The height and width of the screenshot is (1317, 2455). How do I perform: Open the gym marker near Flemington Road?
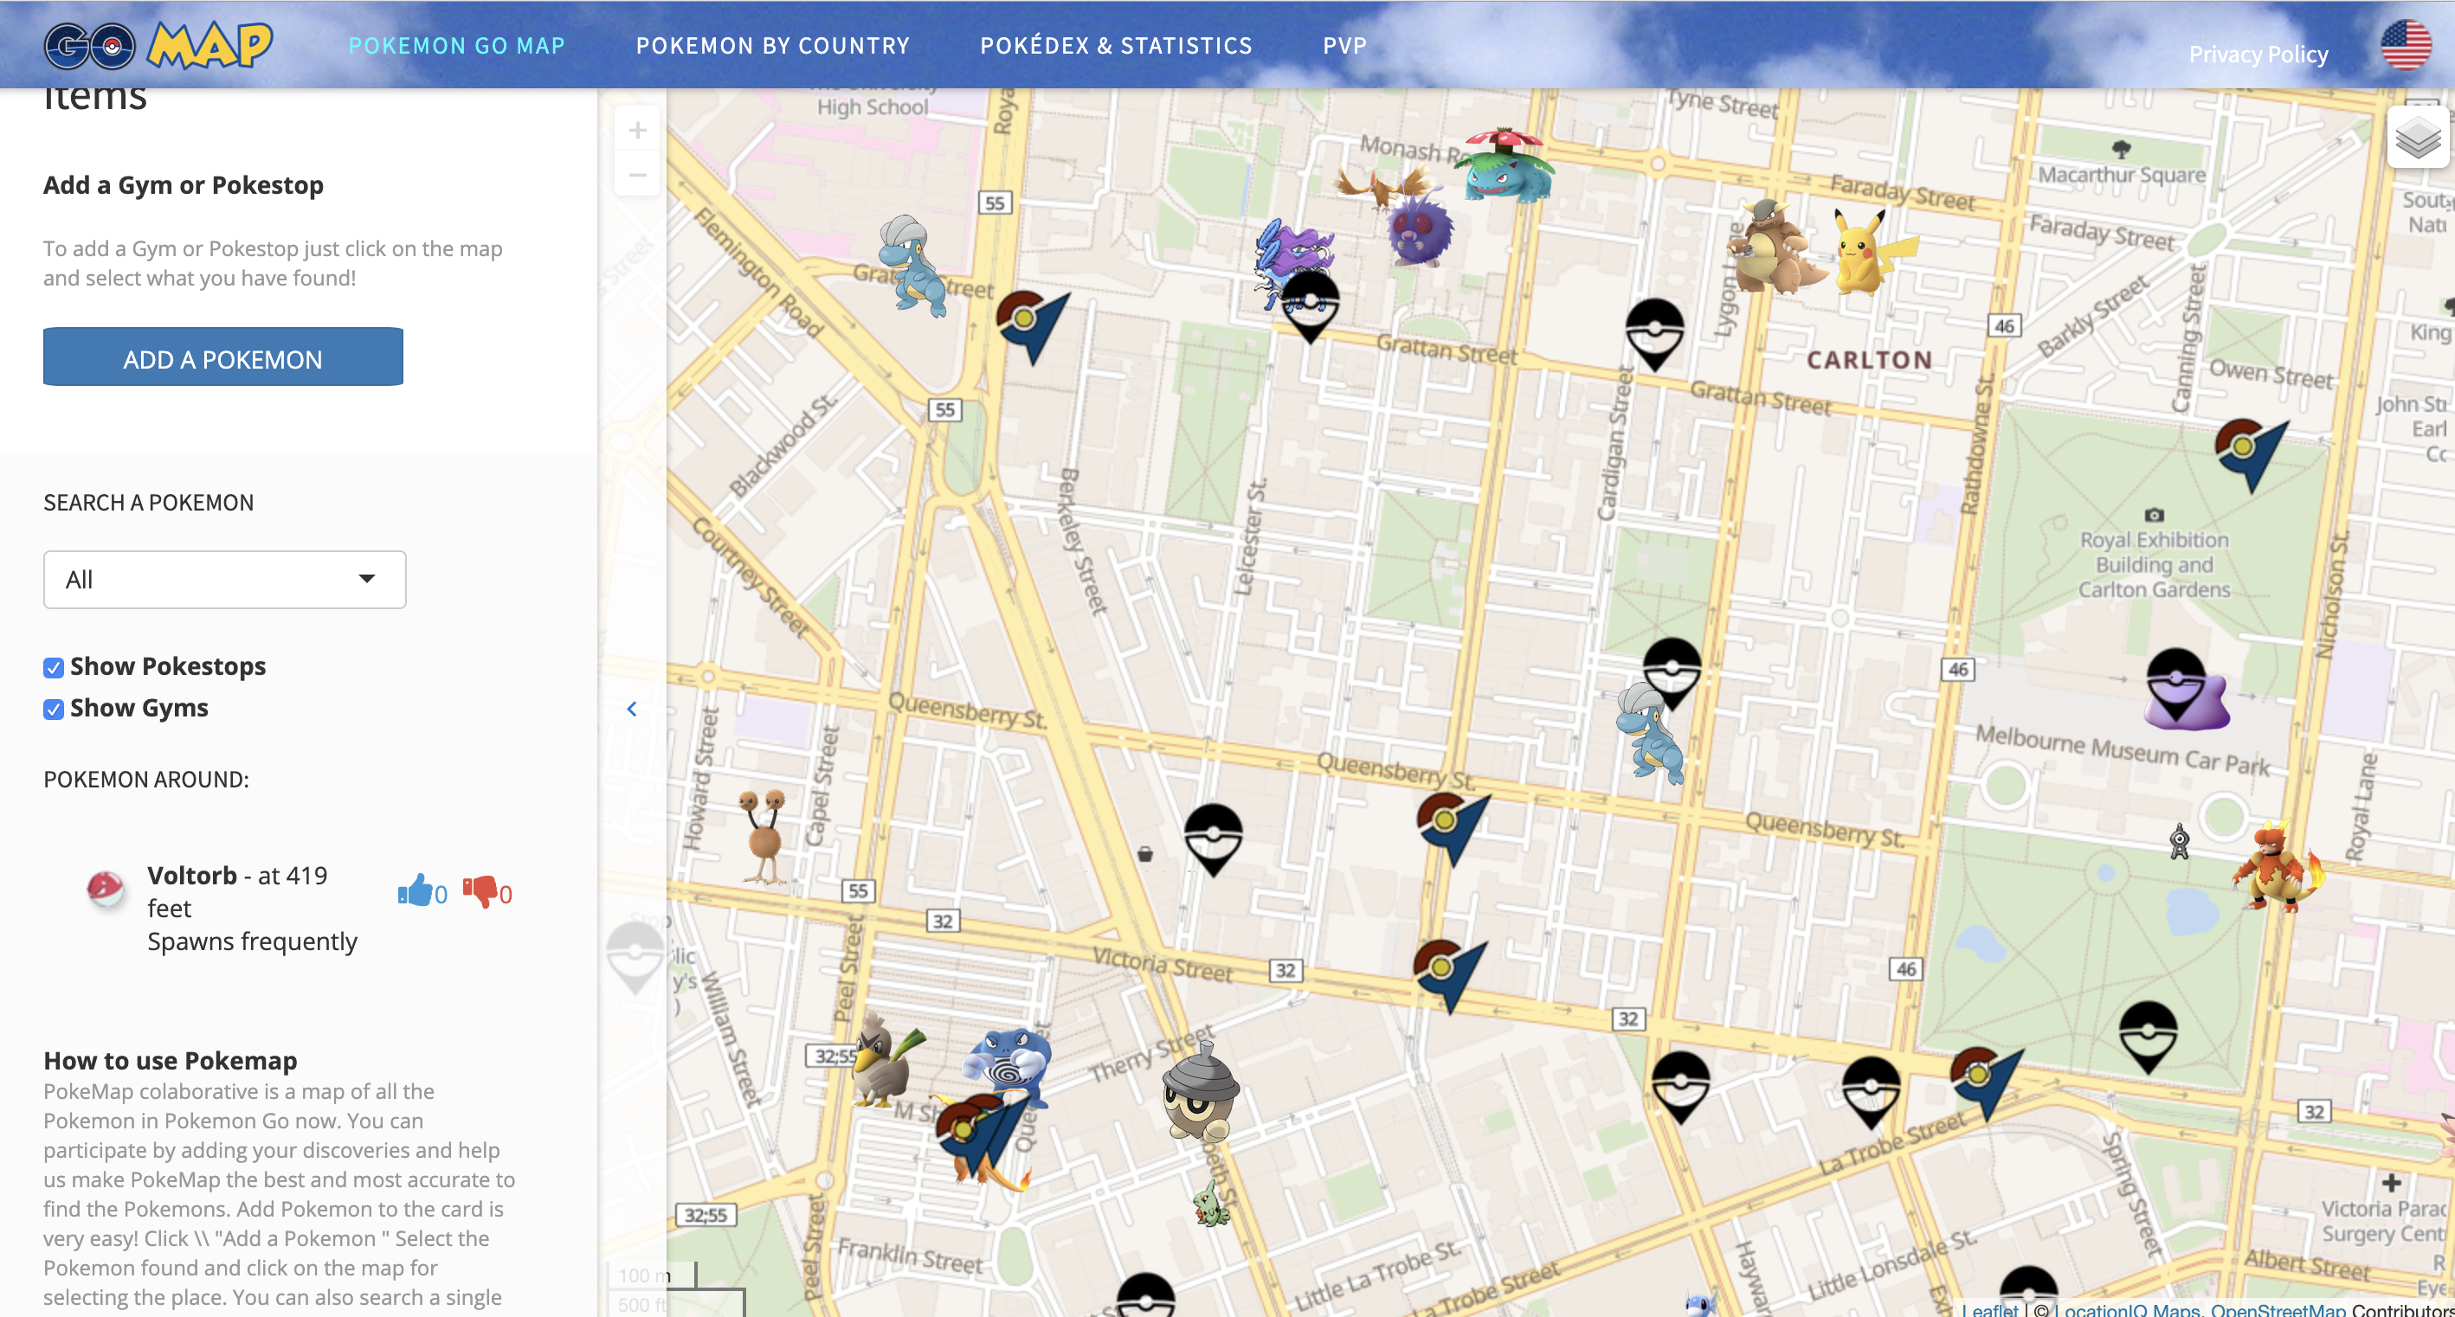click(x=1031, y=327)
